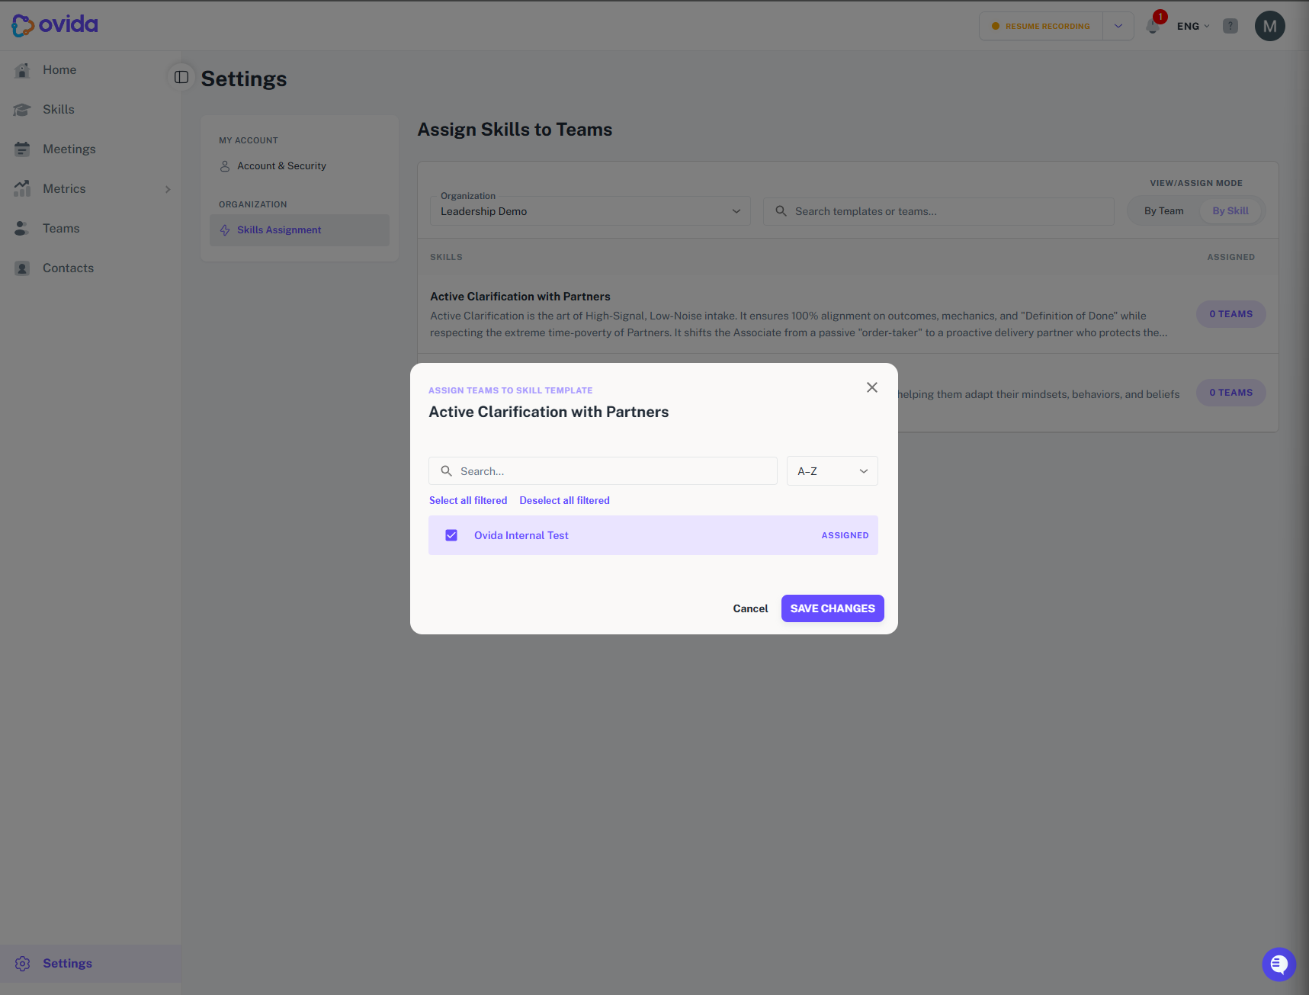Open the chat support bubble icon

point(1279,965)
